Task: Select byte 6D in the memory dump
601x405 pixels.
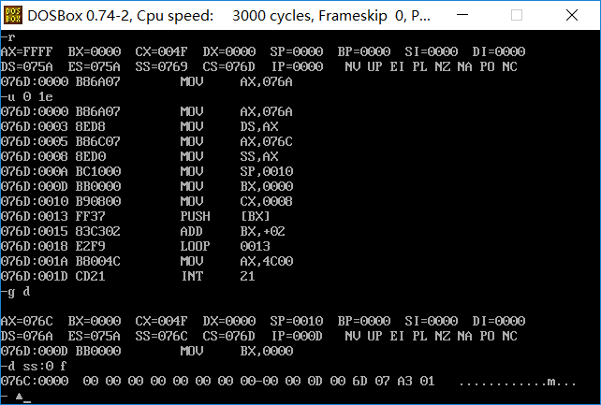Action: click(359, 382)
